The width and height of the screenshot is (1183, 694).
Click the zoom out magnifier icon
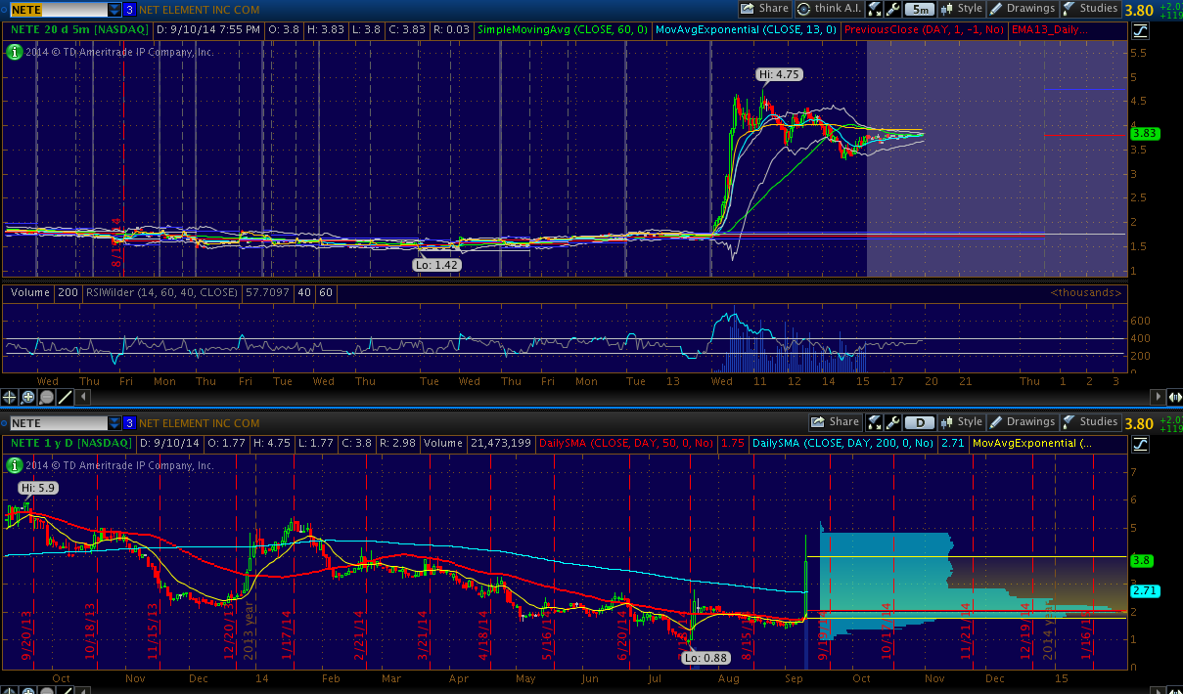click(47, 397)
